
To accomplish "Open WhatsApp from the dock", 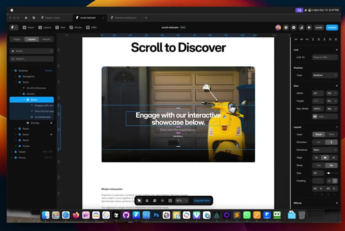I will pos(247,215).
